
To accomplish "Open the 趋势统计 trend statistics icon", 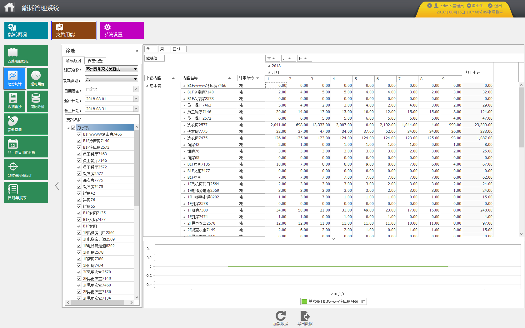I will tap(15, 78).
